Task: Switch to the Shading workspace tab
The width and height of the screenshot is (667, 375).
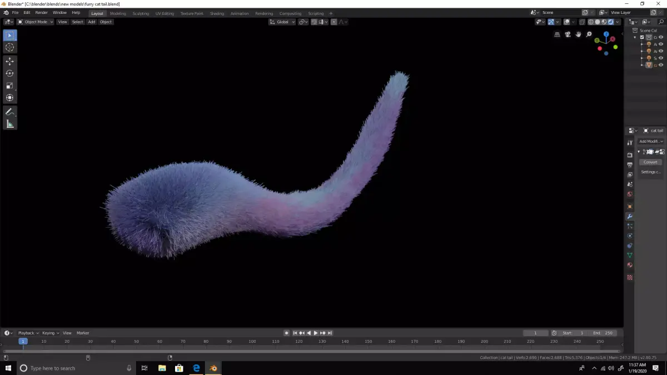Action: coord(217,13)
